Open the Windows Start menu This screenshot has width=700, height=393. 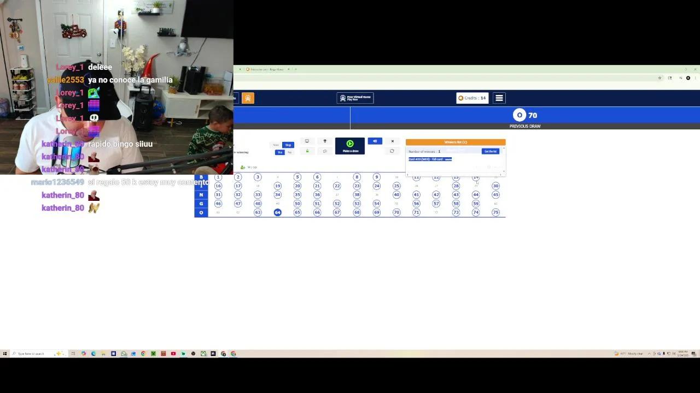[x=5, y=354]
